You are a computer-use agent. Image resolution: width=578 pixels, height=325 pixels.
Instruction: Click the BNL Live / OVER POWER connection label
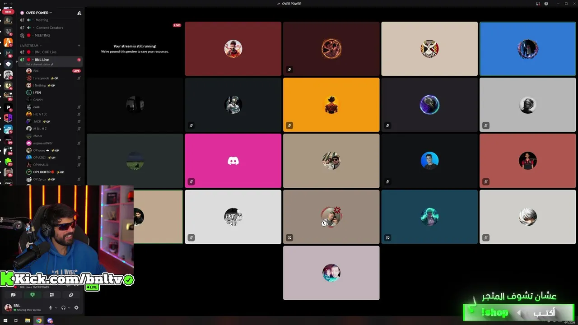point(35,287)
